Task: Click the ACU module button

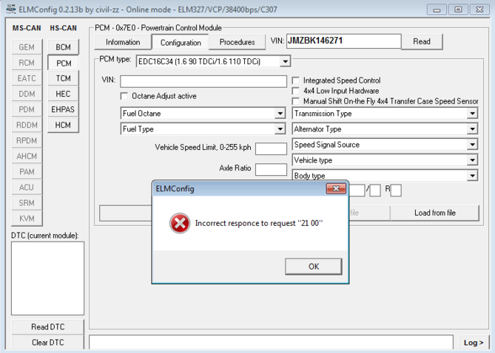Action: [x=27, y=188]
